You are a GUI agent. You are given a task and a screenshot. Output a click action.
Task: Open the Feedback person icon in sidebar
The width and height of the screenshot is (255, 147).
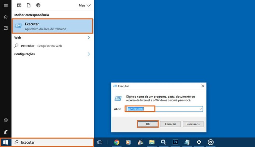coord(6,131)
